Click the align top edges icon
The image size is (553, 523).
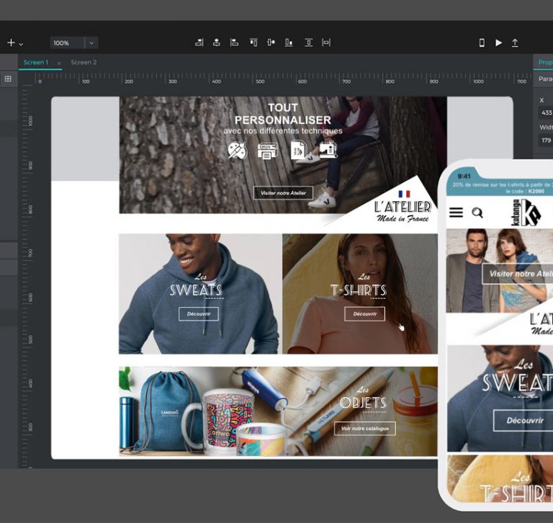click(253, 43)
